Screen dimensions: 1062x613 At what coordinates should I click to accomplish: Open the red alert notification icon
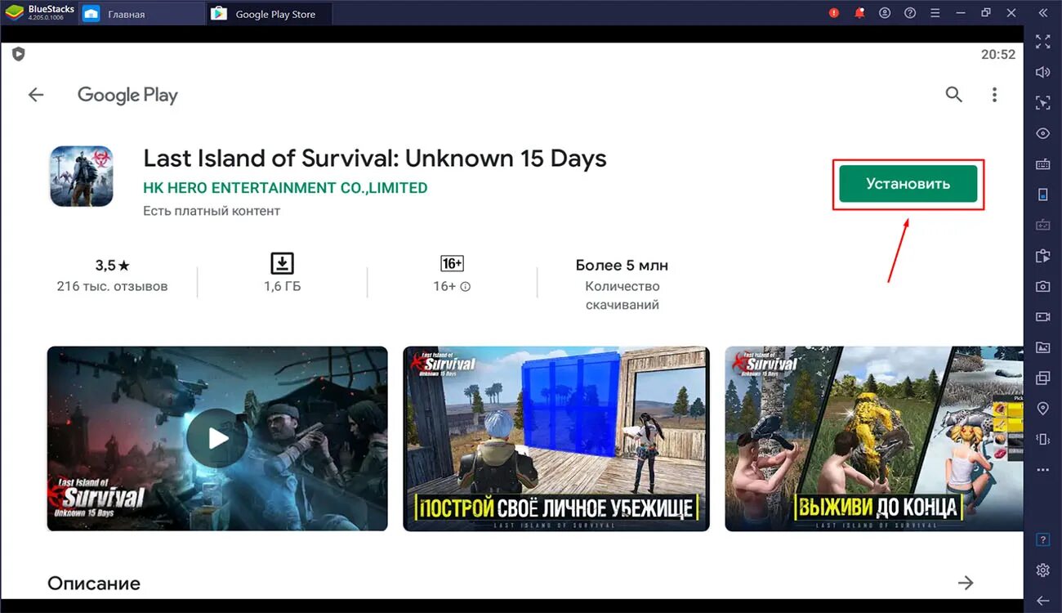pos(834,13)
